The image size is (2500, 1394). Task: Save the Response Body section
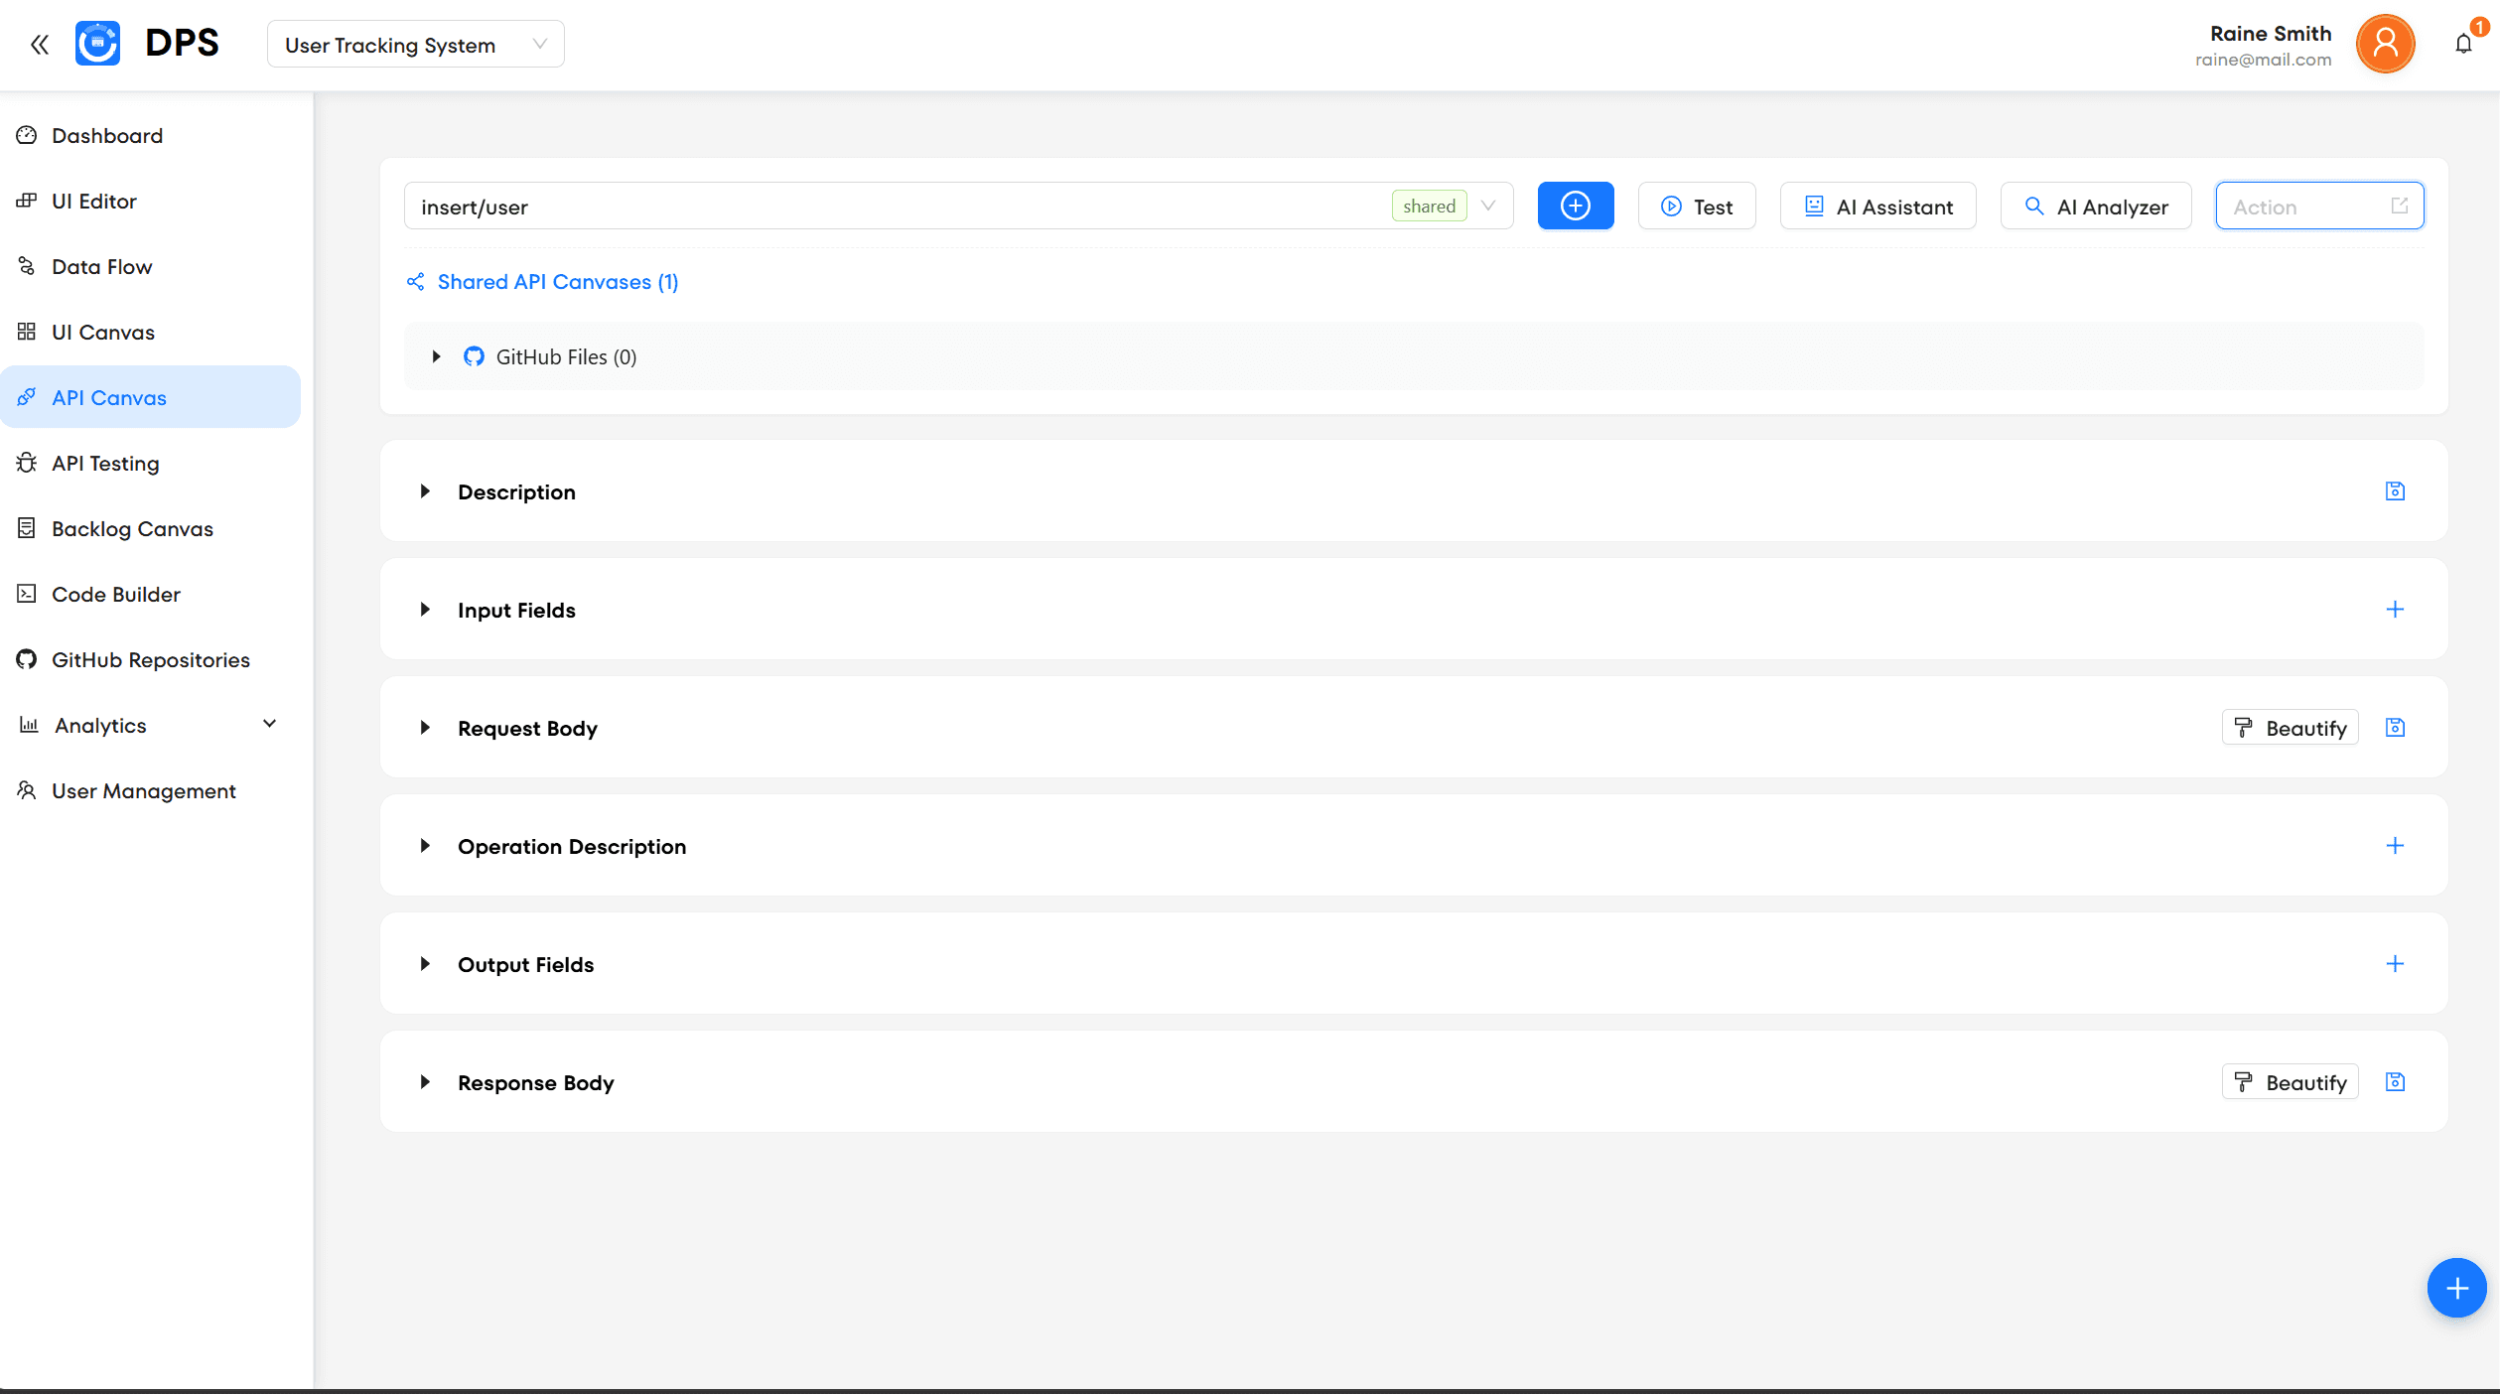coord(2396,1081)
